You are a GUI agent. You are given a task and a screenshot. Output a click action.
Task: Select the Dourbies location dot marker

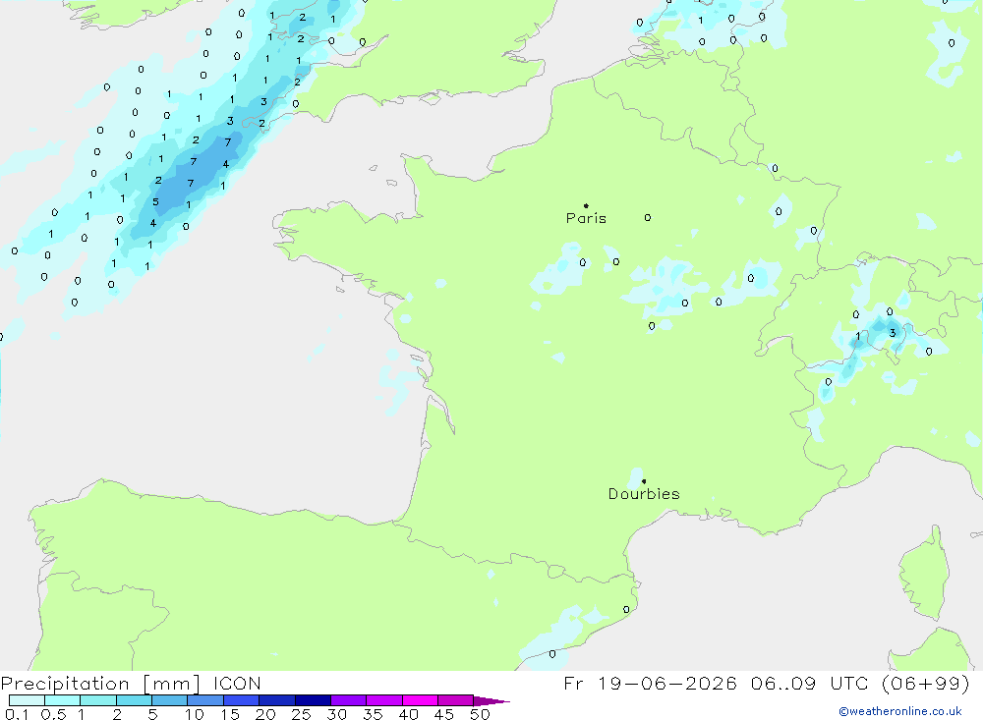[644, 481]
